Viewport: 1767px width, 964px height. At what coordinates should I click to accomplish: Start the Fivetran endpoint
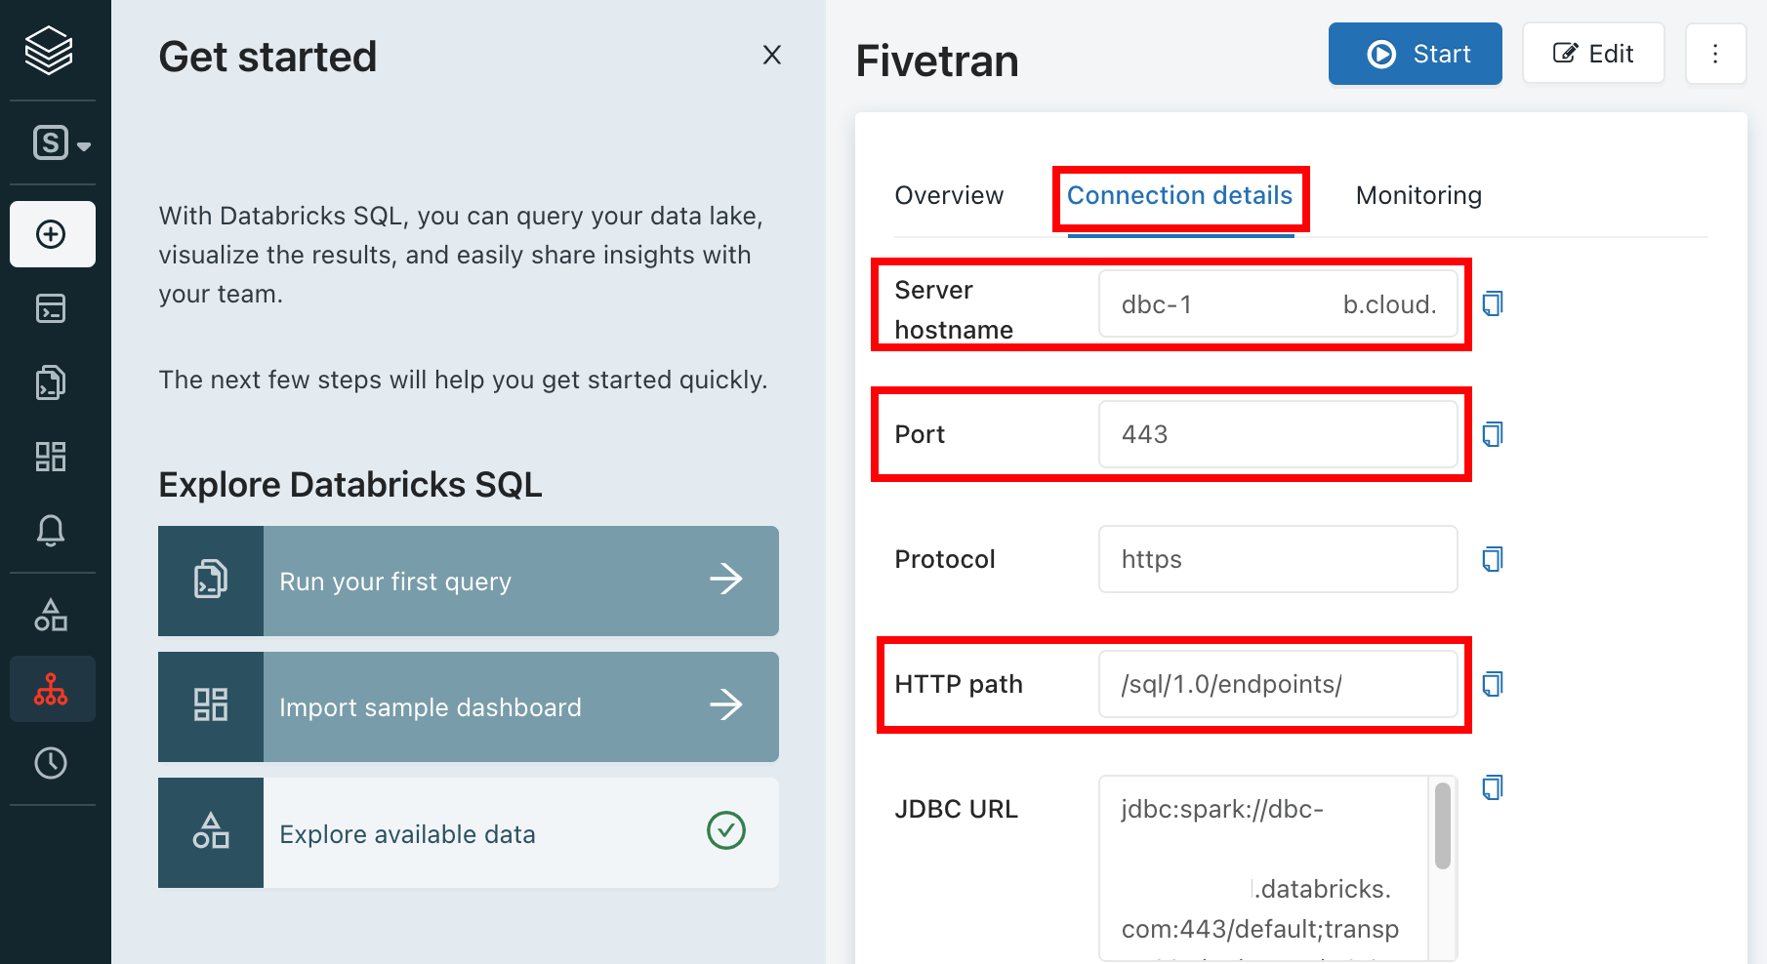click(x=1416, y=54)
